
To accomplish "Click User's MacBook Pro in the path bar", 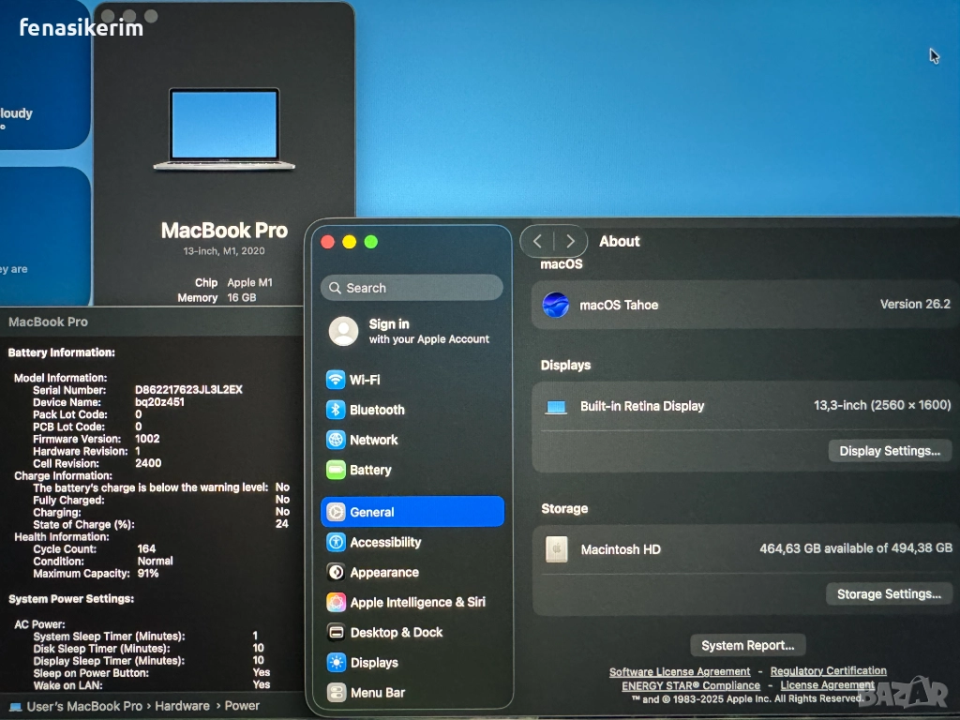I will (x=84, y=707).
